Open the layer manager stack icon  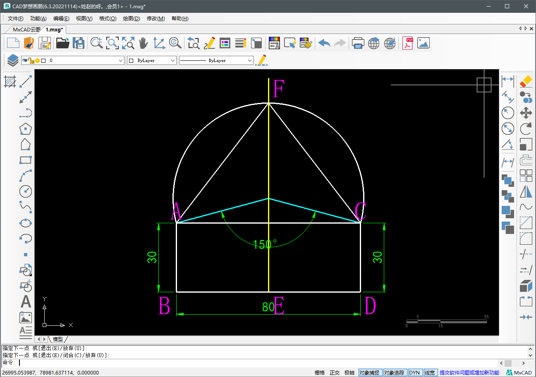click(x=13, y=60)
